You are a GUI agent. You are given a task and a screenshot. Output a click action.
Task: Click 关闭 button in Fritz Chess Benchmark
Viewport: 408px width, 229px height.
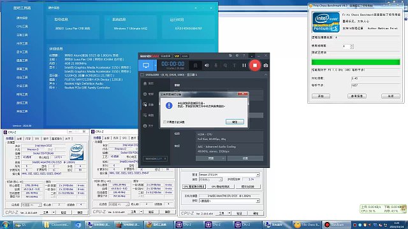tap(391, 96)
